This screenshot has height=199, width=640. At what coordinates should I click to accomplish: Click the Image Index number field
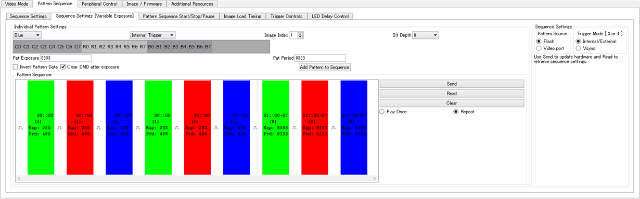[x=293, y=35]
